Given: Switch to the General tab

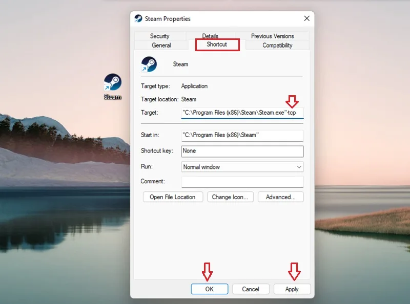Looking at the screenshot, I should [x=161, y=45].
